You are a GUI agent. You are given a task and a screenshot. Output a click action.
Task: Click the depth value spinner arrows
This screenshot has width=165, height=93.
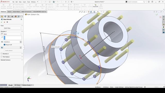[21, 42]
